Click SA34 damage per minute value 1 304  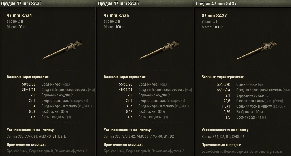click(31, 106)
